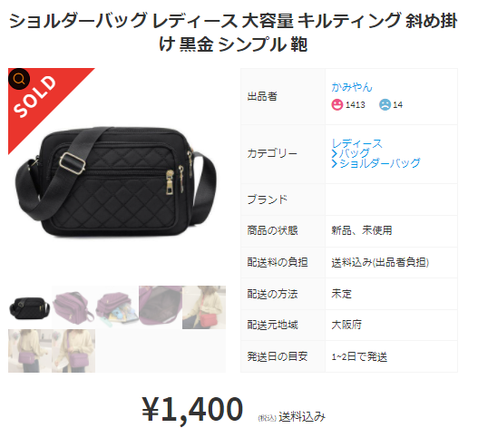Screen dimensions: 478x428
Task: Select purple bag with contents thumbnail
Action: (x=117, y=307)
